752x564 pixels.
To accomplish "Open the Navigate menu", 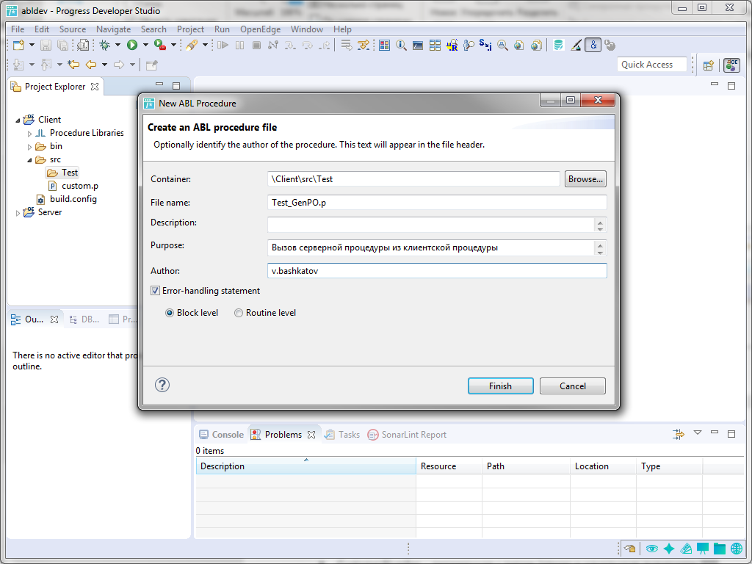I will [x=113, y=29].
